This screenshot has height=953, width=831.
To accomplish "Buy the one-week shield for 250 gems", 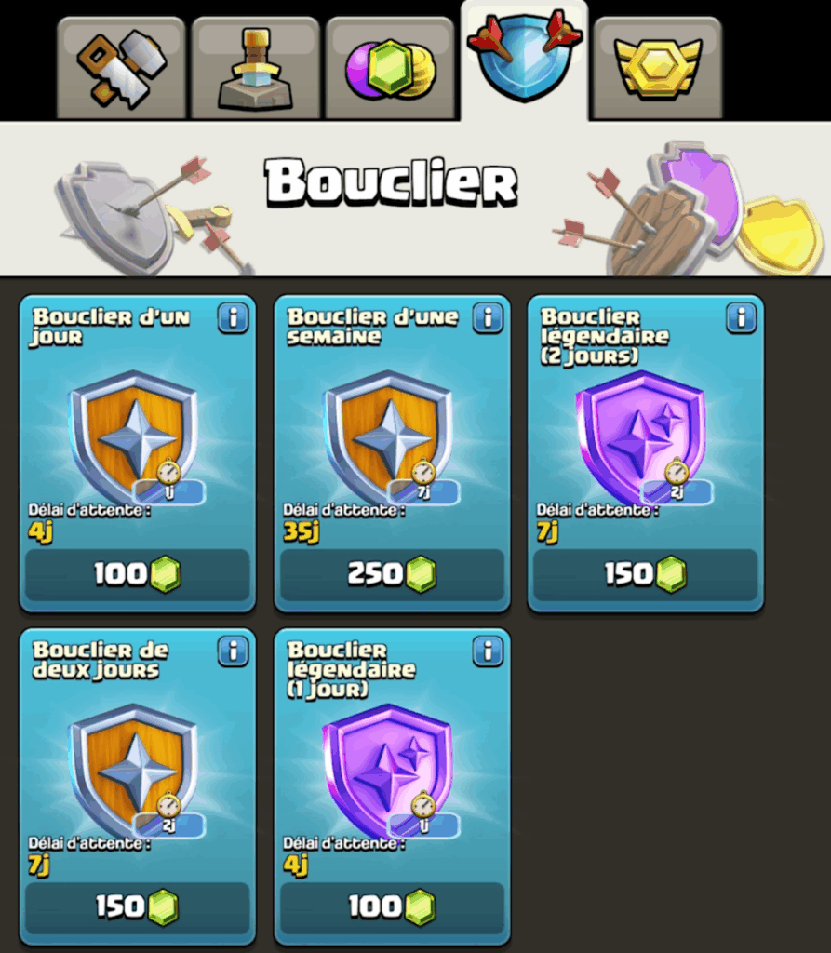I will click(392, 574).
